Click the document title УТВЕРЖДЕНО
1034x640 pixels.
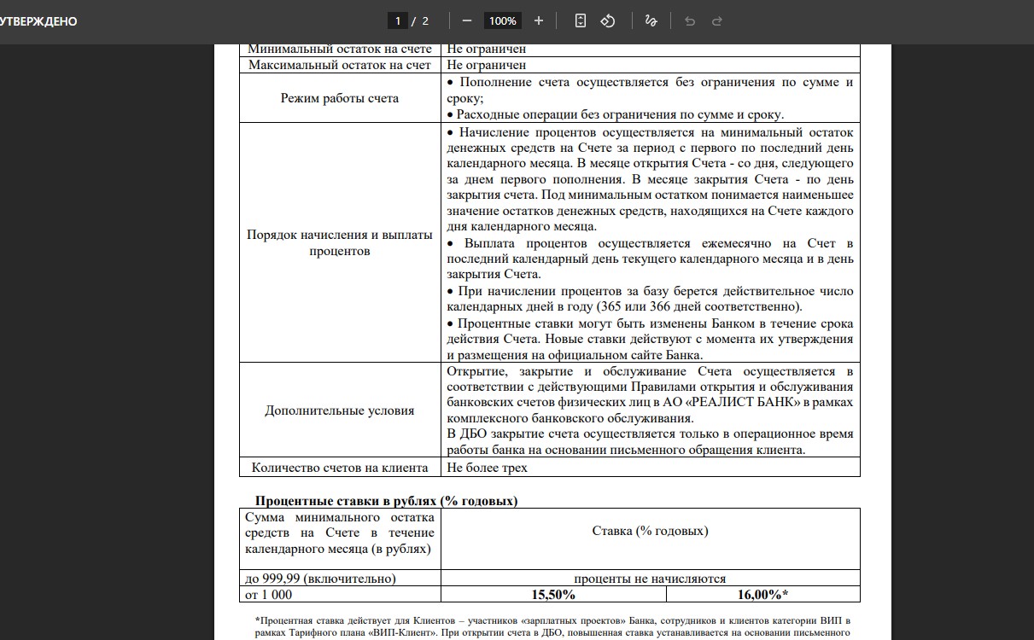(38, 21)
